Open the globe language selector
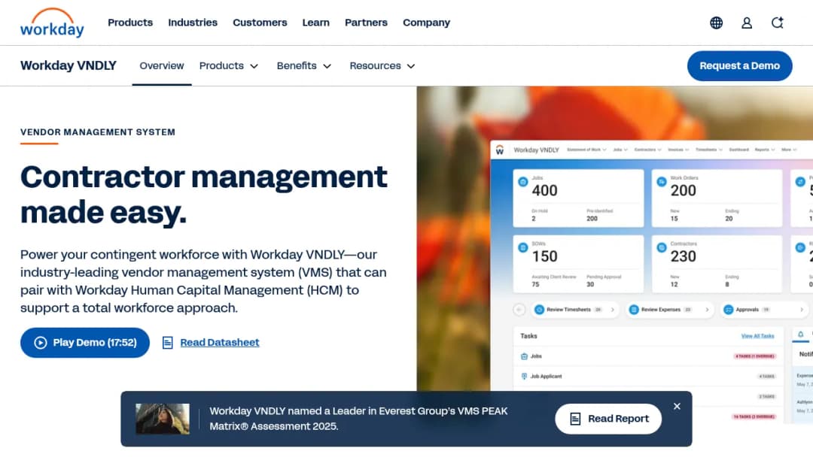The height and width of the screenshot is (457, 813). click(716, 23)
